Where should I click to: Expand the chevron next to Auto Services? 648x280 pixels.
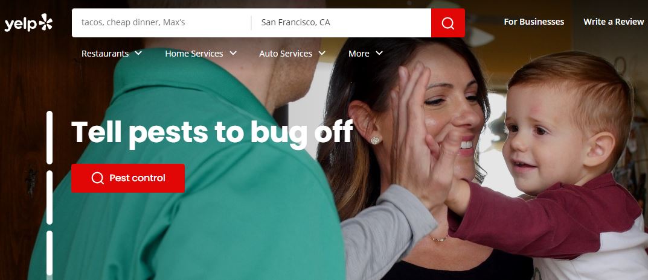[x=322, y=53]
